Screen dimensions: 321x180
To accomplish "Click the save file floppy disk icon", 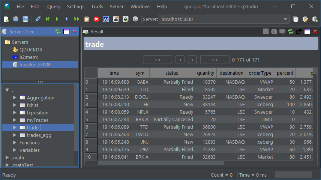I will click(x=25, y=19).
